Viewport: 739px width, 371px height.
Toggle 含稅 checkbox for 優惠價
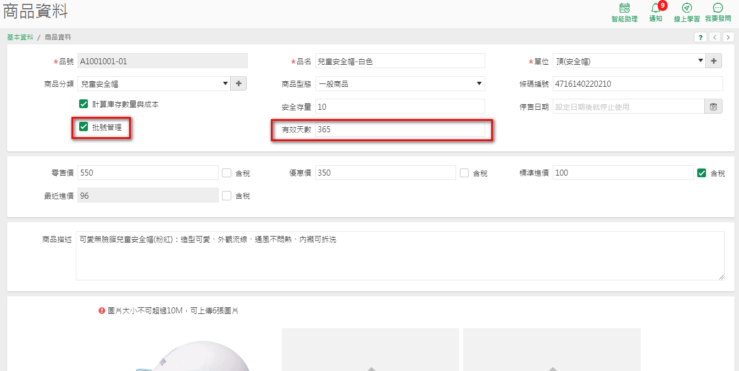[x=464, y=173]
